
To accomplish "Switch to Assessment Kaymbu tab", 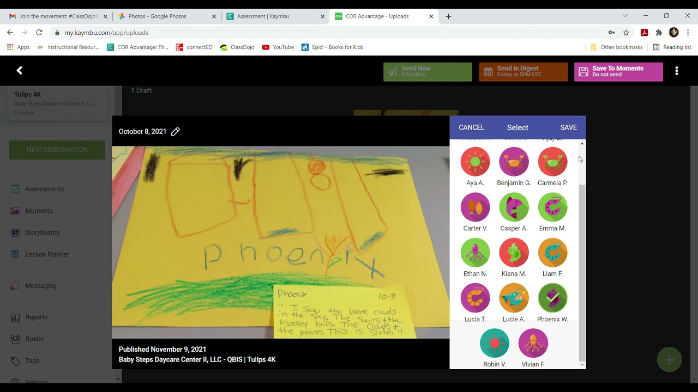I will pyautogui.click(x=275, y=16).
